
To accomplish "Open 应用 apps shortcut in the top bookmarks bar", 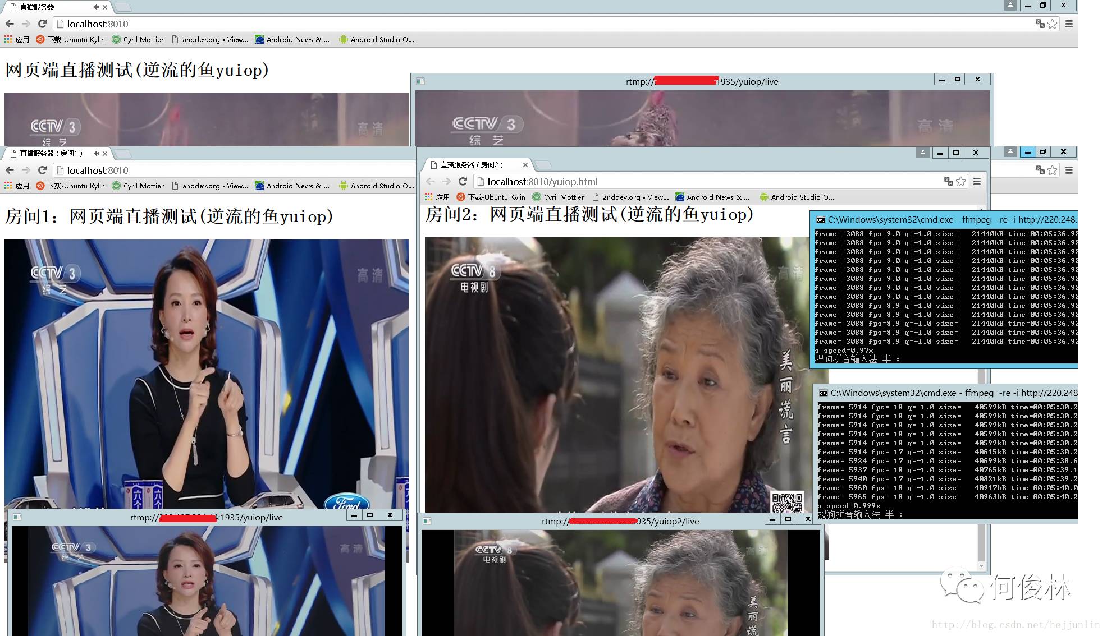I will 17,39.
